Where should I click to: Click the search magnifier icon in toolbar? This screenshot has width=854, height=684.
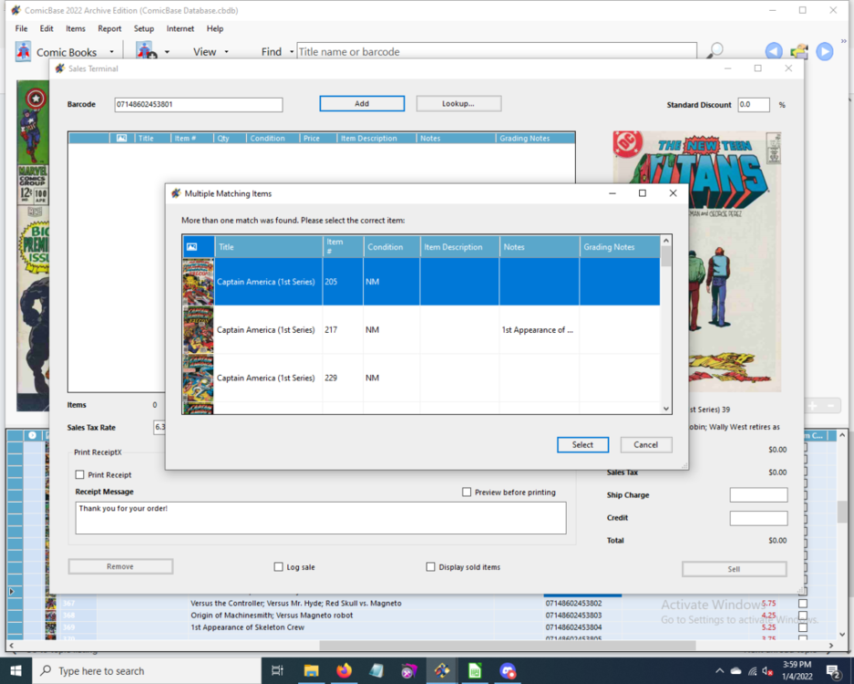[715, 51]
